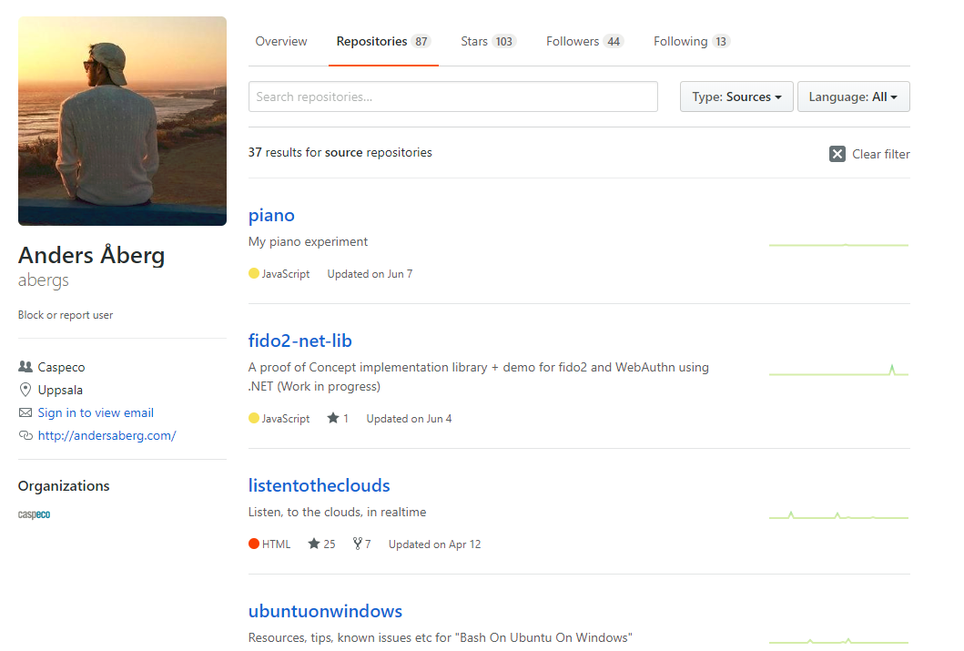The image size is (964, 651).
Task: Click the Organizations heading
Action: [64, 485]
